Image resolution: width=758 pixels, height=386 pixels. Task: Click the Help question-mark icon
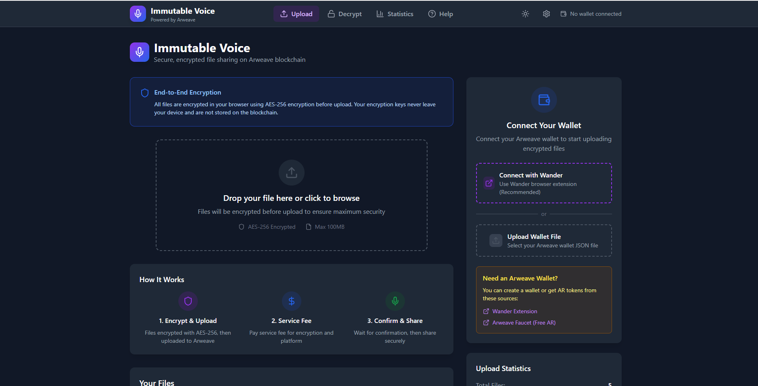point(432,13)
